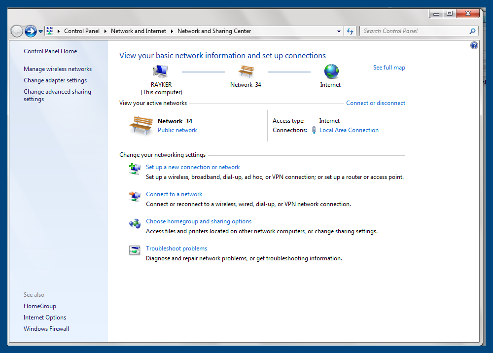Expand the Control Panel breadcrumb arrow
The image size is (493, 353).
(x=106, y=31)
